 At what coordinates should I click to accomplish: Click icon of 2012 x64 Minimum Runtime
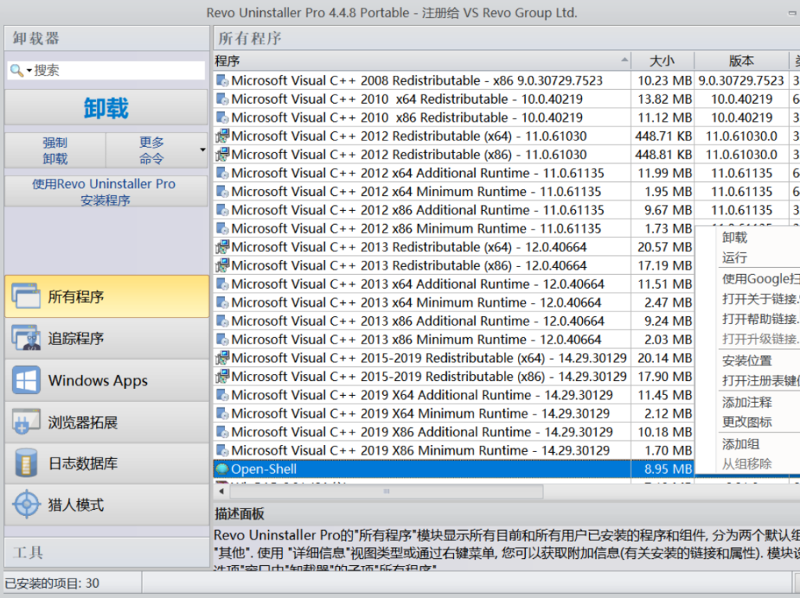(x=222, y=191)
